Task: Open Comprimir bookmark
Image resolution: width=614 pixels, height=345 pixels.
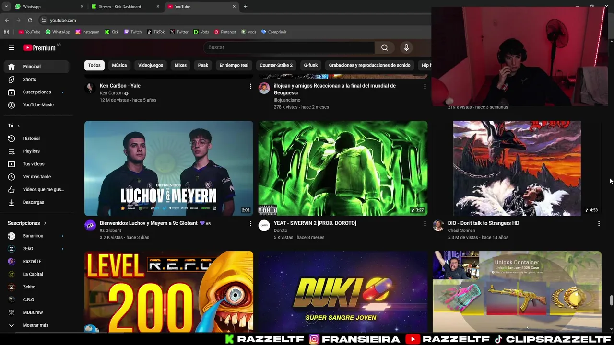Action: point(273,32)
